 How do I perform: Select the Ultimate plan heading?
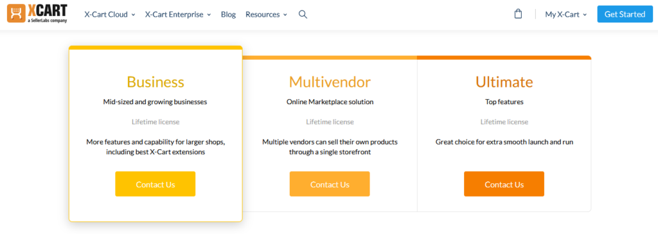pos(504,82)
